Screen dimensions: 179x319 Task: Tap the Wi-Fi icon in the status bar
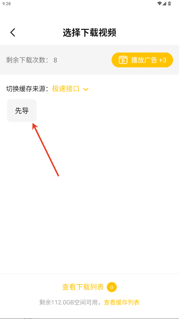(160, 3)
